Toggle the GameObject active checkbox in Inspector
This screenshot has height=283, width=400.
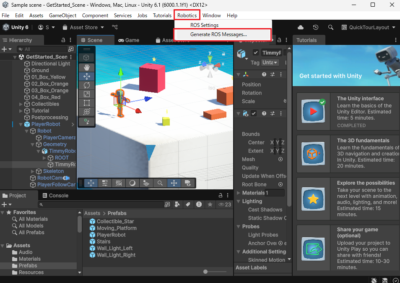click(256, 52)
